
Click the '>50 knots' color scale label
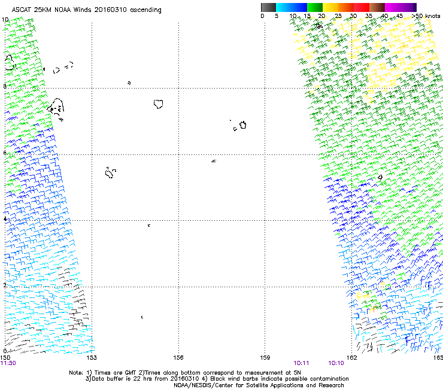click(x=426, y=16)
